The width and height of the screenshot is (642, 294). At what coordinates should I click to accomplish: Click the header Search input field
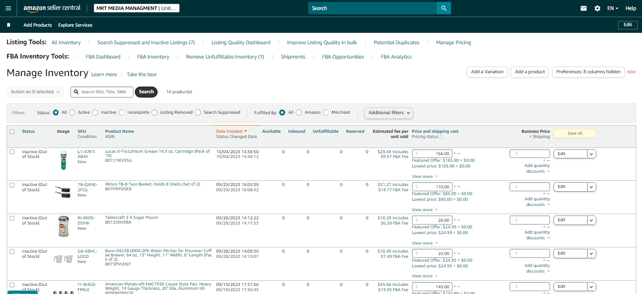click(372, 8)
